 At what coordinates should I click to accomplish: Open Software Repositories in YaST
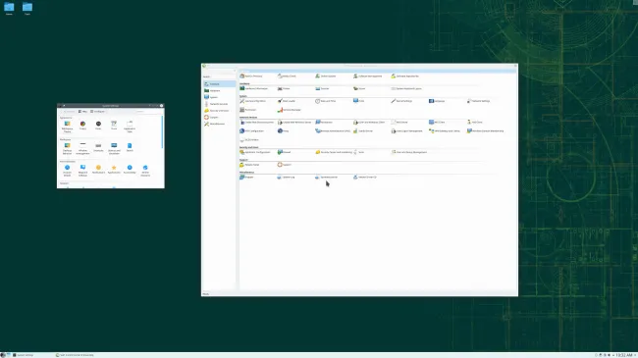(x=404, y=77)
